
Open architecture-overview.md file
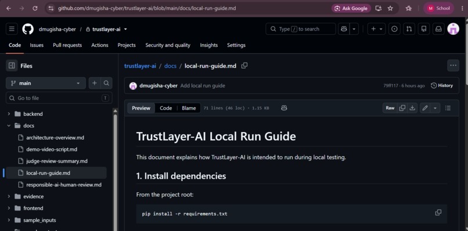[x=55, y=138]
